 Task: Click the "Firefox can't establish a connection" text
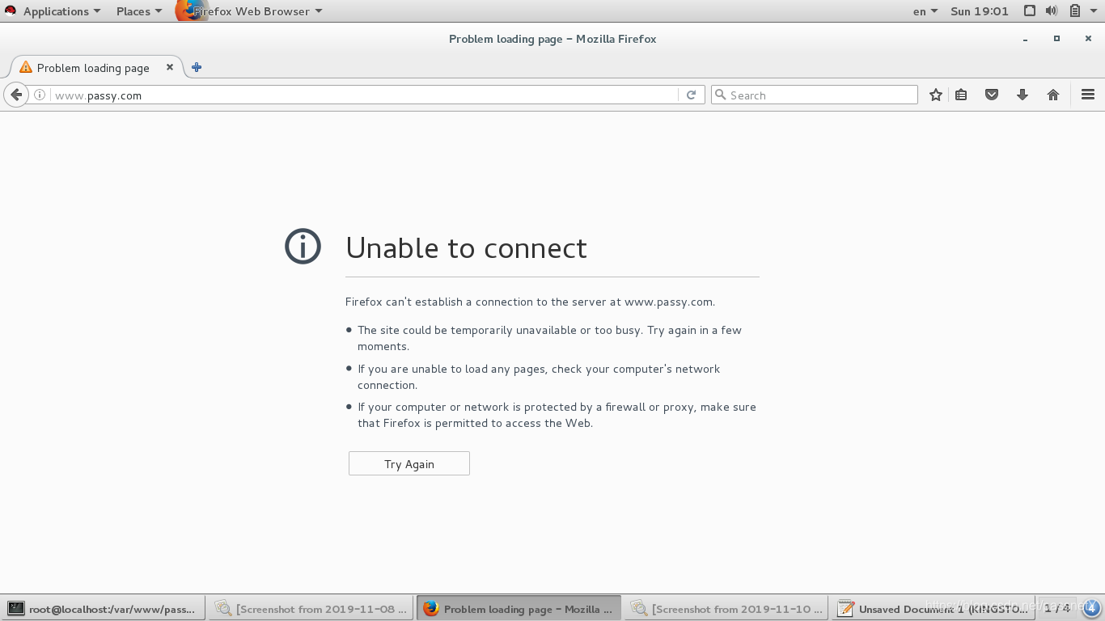(x=530, y=302)
